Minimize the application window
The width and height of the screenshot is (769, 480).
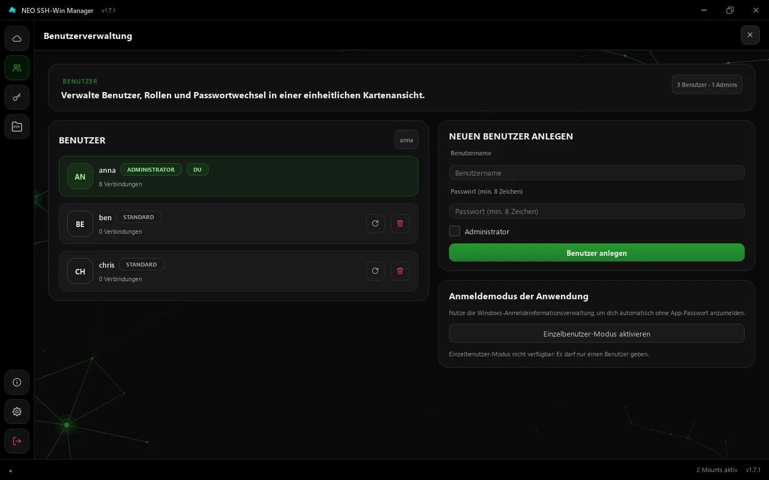pyautogui.click(x=704, y=10)
